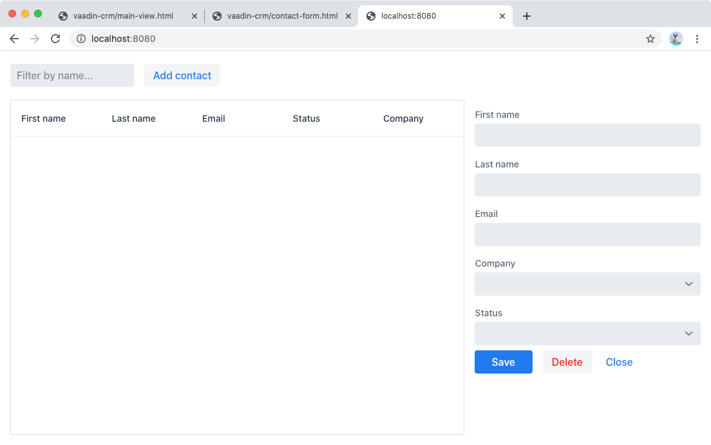The image size is (711, 445).
Task: Bookmark the page with the star icon
Action: coord(650,39)
